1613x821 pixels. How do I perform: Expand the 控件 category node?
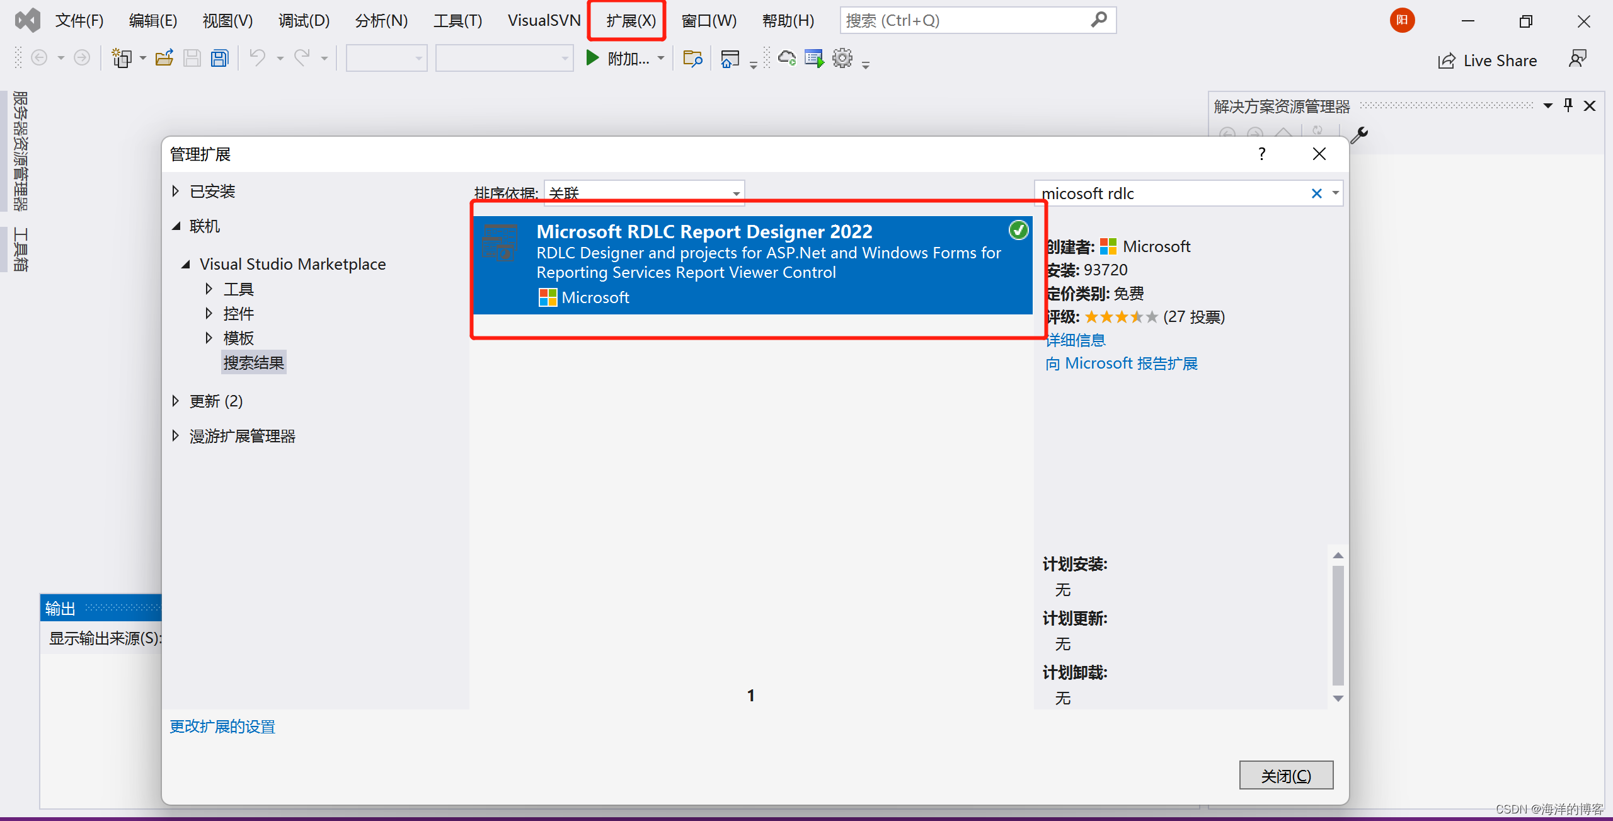[x=209, y=313]
